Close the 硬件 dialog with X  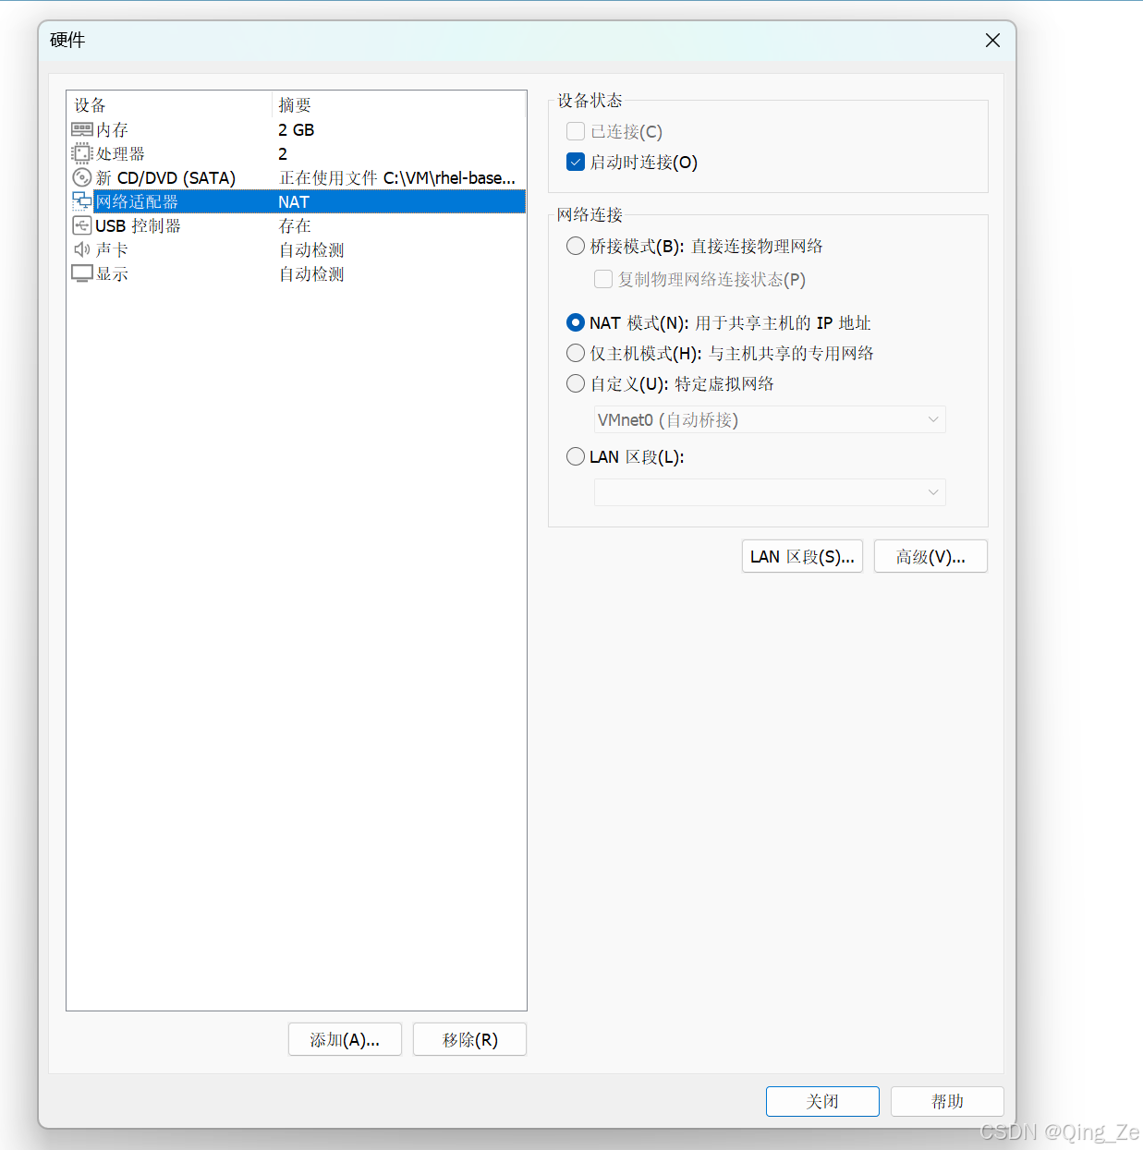tap(992, 41)
